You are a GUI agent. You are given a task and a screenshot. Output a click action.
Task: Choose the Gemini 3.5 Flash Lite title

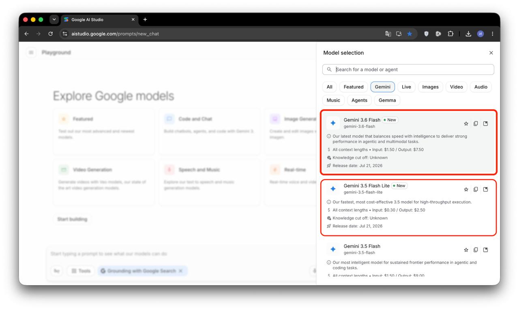click(367, 186)
